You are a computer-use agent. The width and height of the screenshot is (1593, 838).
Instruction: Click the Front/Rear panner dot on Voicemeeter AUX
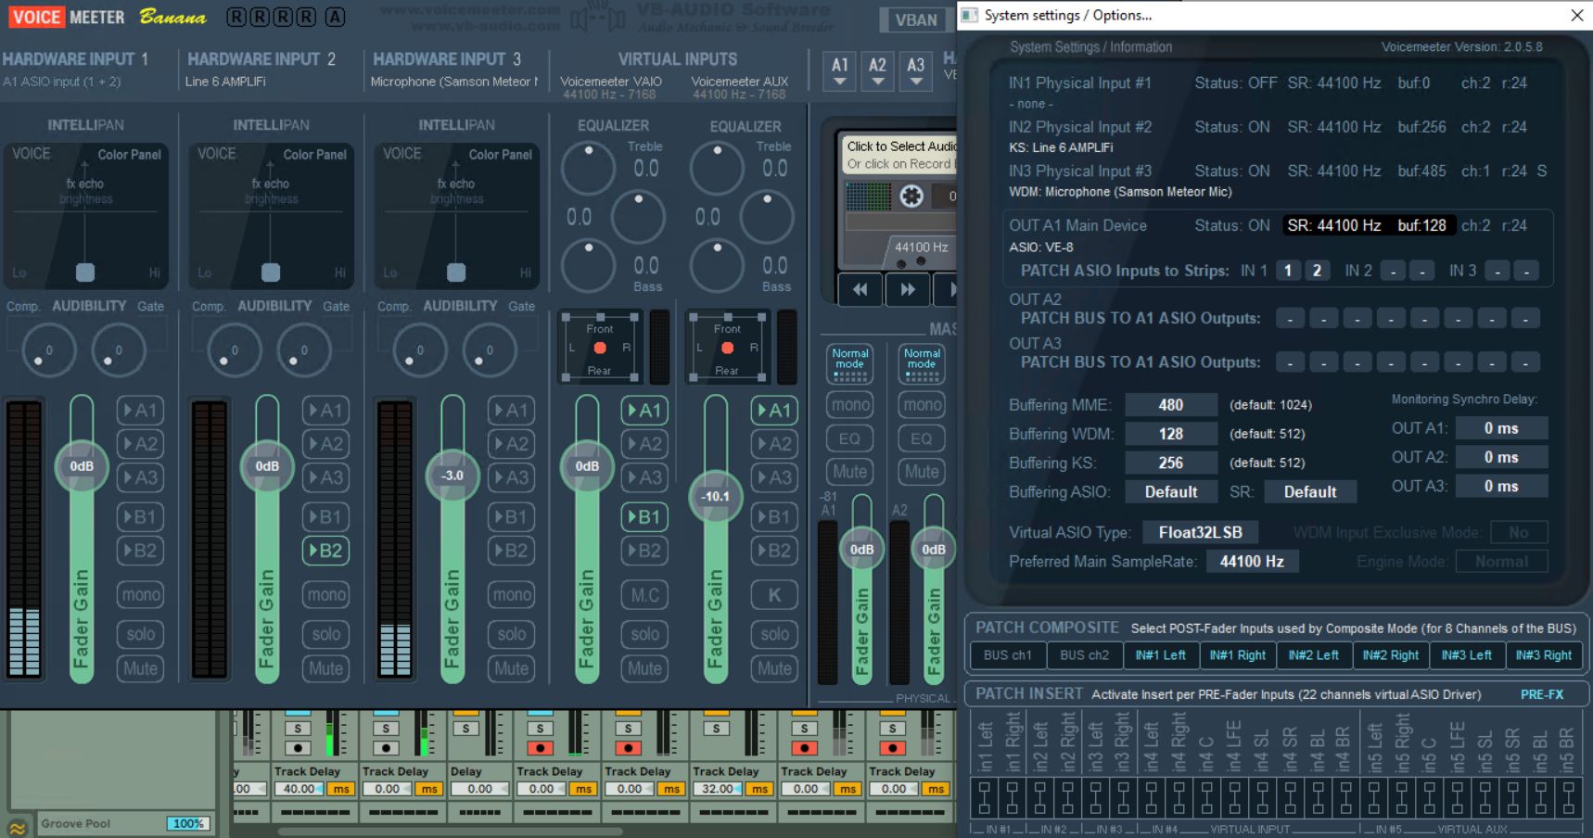728,348
